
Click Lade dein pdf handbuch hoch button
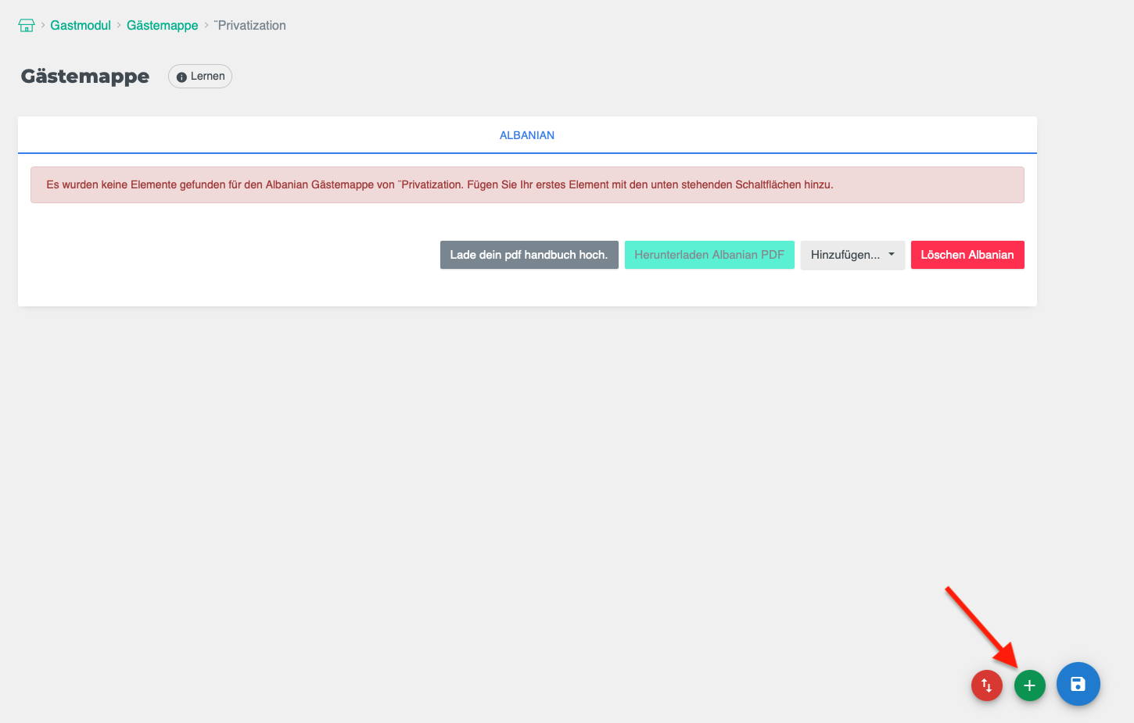click(529, 254)
